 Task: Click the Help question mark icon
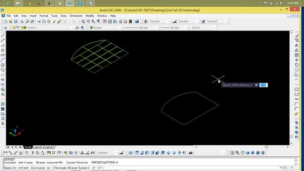137,21
